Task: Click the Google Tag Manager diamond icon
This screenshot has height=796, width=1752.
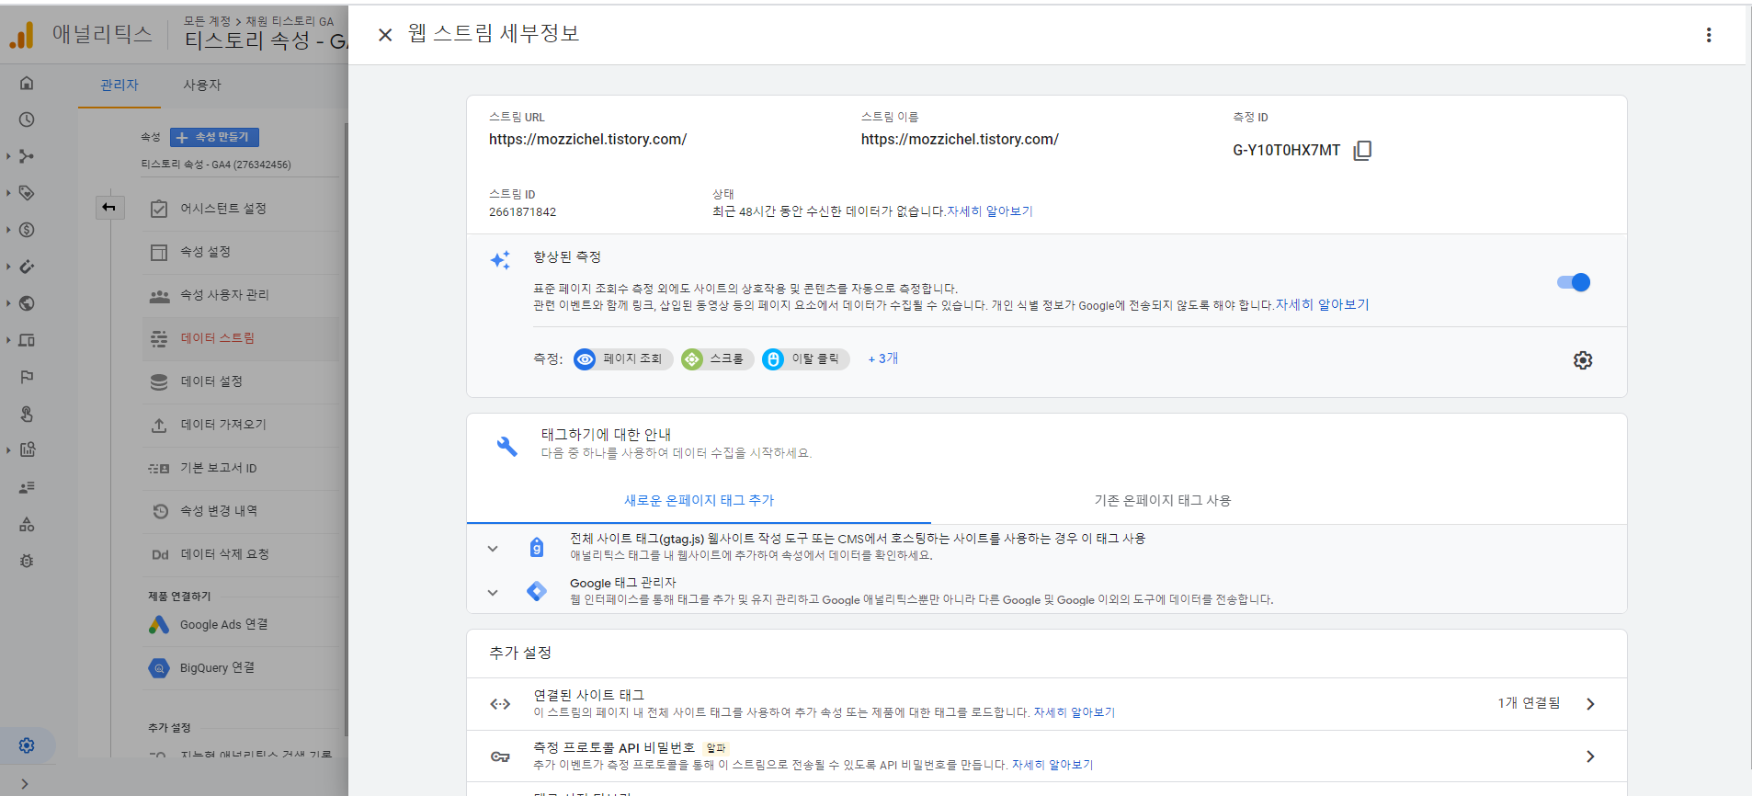Action: (537, 591)
